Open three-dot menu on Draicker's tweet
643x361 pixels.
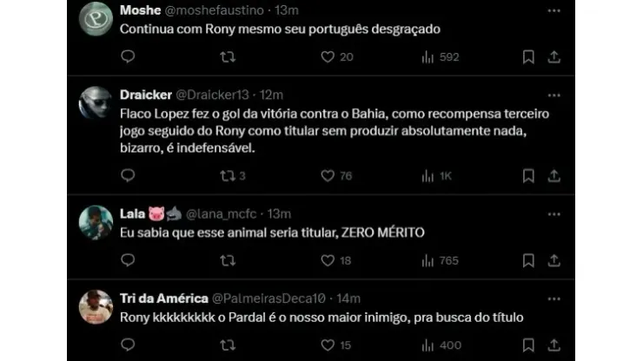554,95
